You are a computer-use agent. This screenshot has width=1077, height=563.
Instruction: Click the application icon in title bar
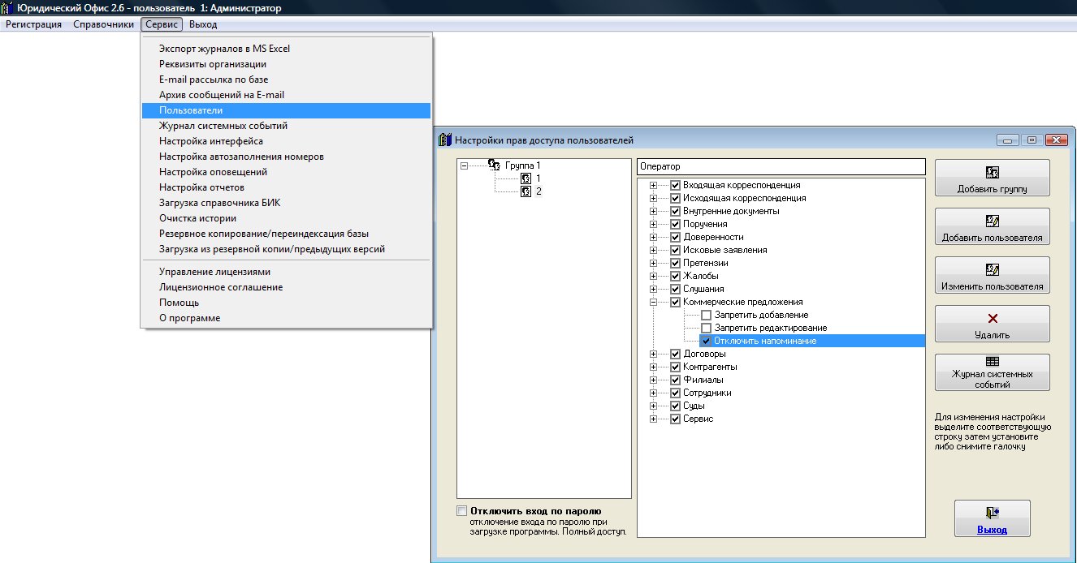[9, 8]
